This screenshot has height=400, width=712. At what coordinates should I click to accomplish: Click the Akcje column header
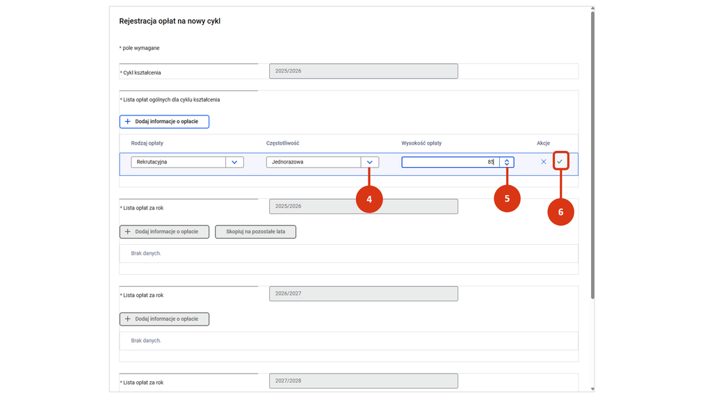pos(543,143)
